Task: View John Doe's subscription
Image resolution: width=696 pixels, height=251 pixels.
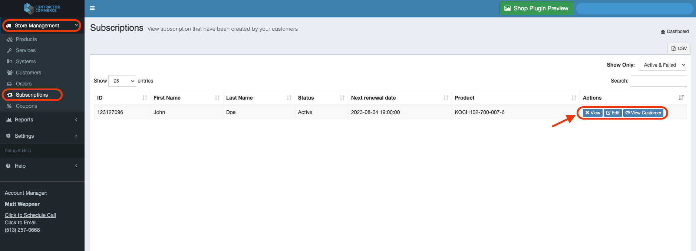Action: coord(593,113)
